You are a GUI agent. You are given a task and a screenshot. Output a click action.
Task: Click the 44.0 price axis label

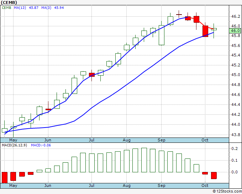236,124
